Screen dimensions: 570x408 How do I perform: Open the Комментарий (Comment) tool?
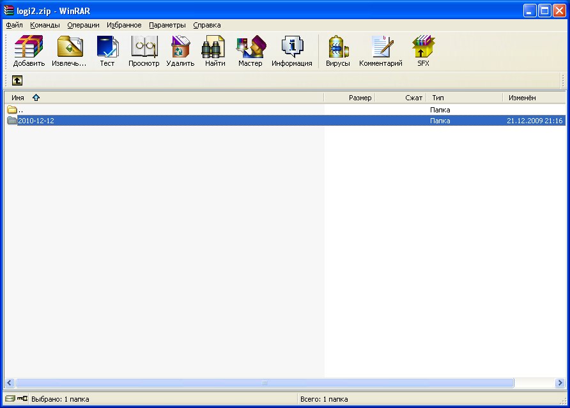point(381,51)
